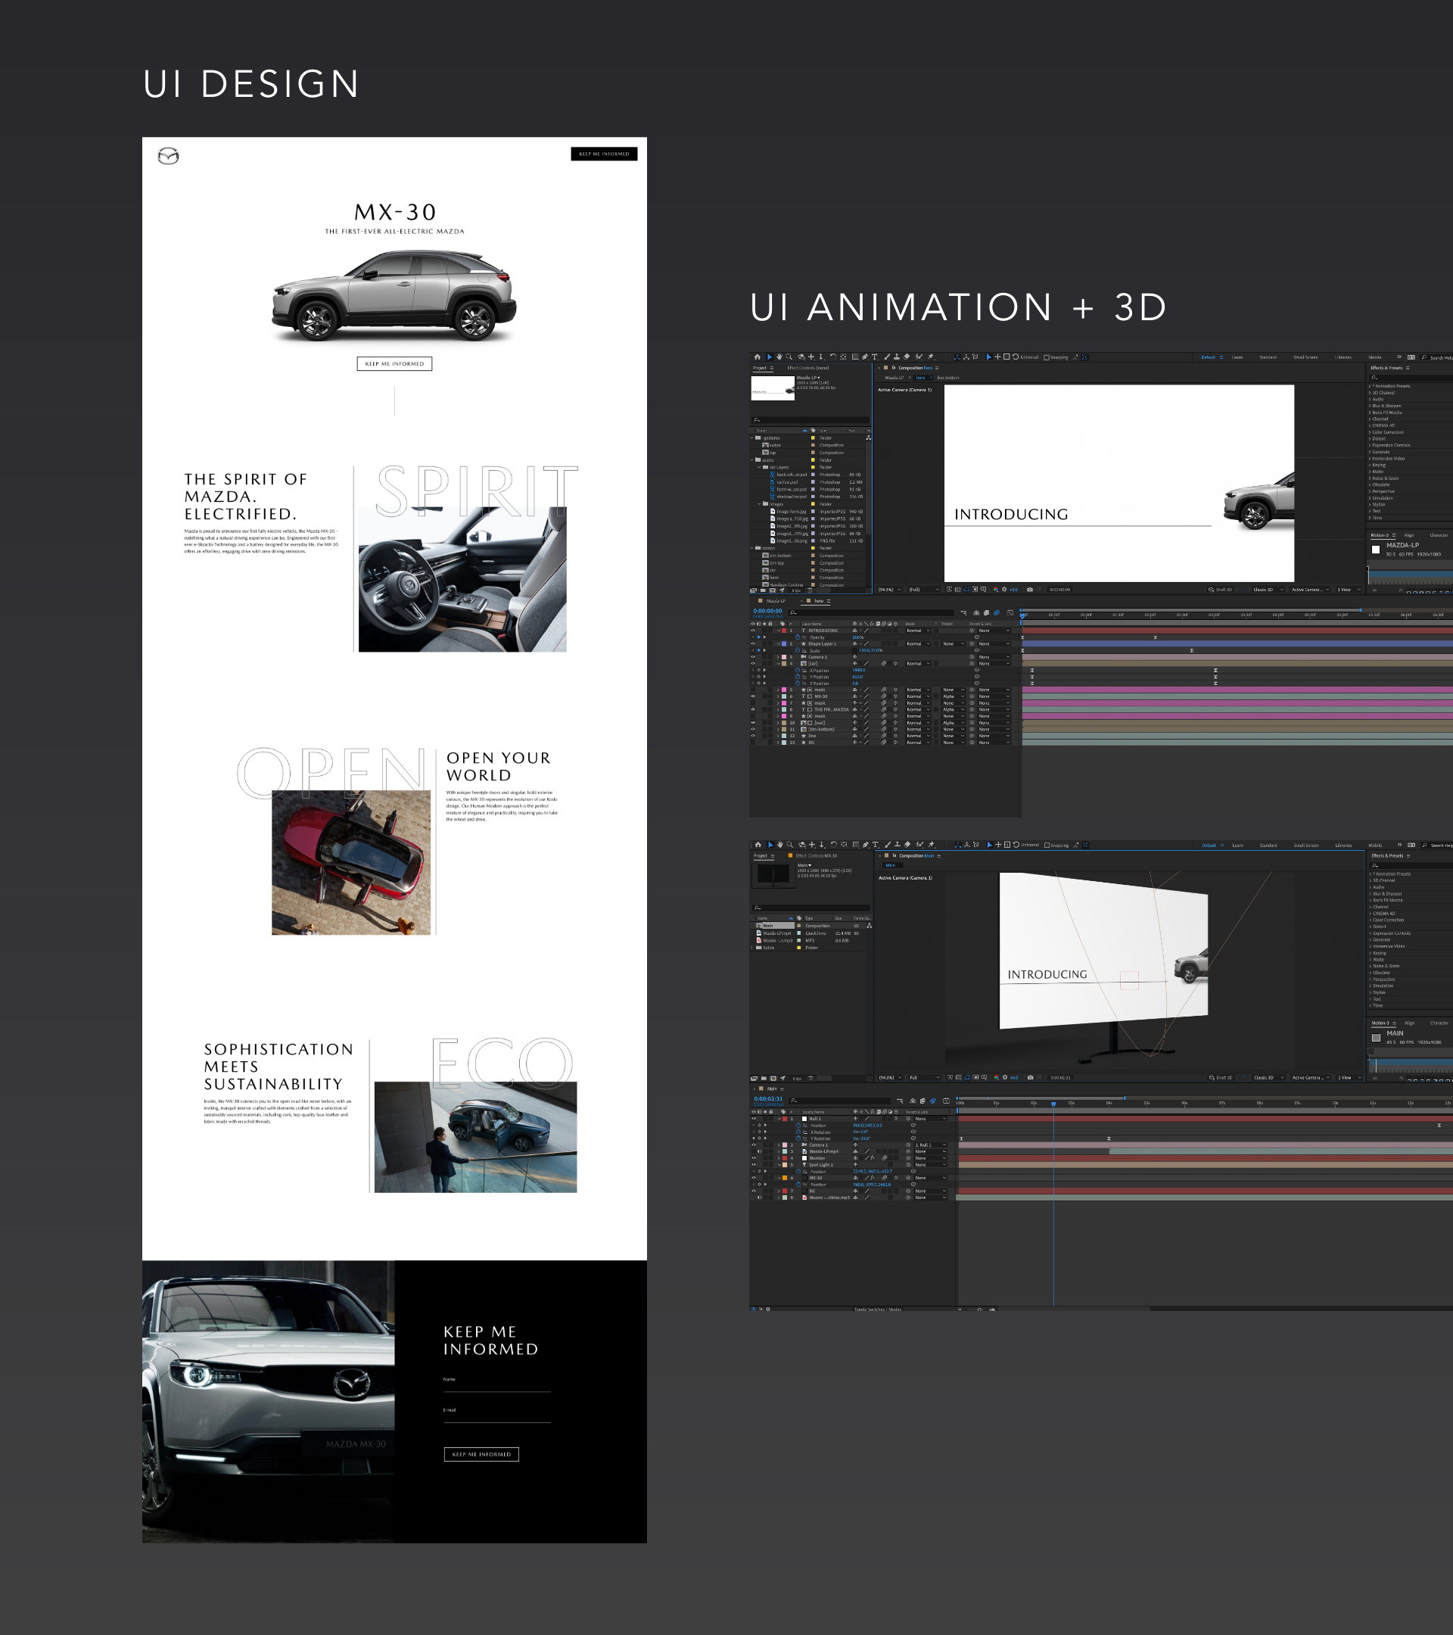
Task: Click E-mail input field on webpage form
Action: (x=496, y=1415)
